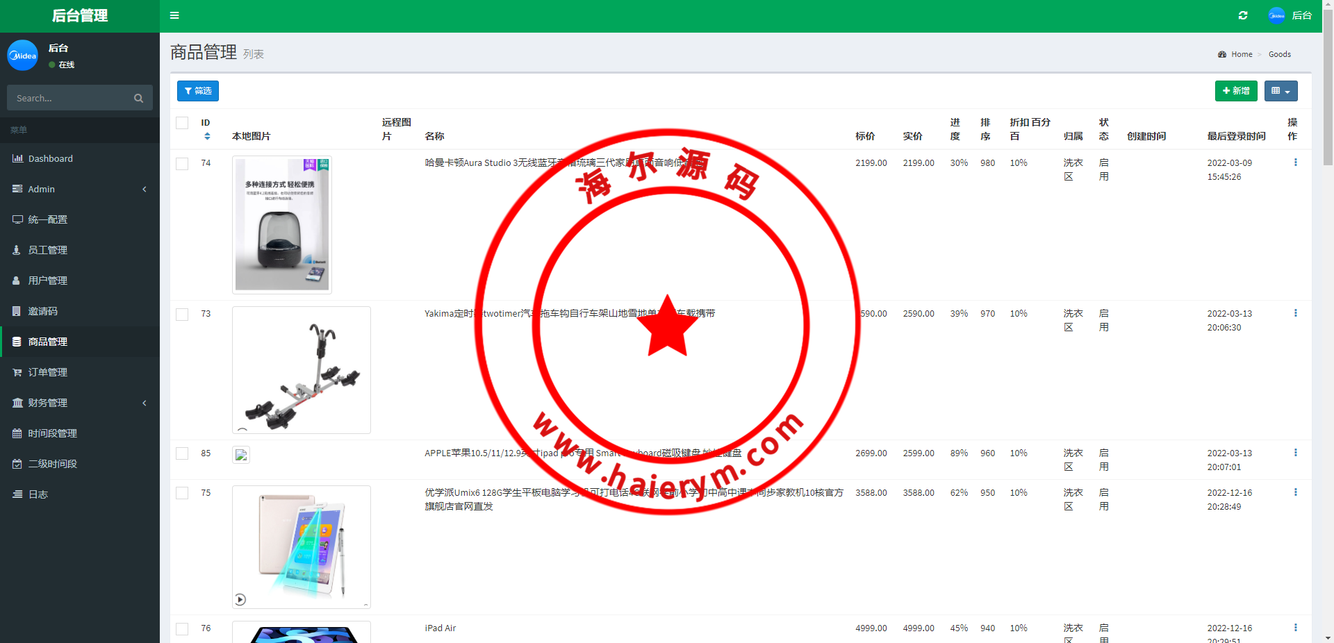The width and height of the screenshot is (1334, 643).
Task: Click the Admin list icon
Action: [17, 189]
